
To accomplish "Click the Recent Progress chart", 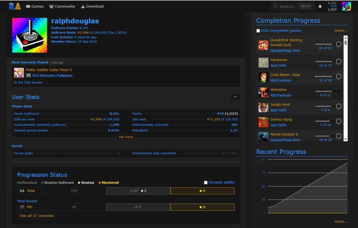I will [302, 186].
